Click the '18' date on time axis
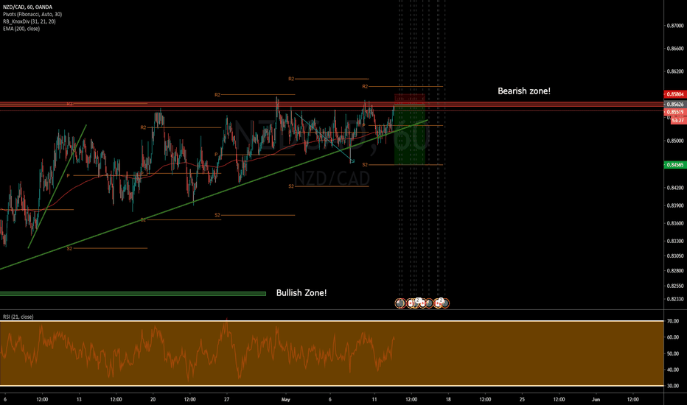This screenshot has width=687, height=405. 447,399
